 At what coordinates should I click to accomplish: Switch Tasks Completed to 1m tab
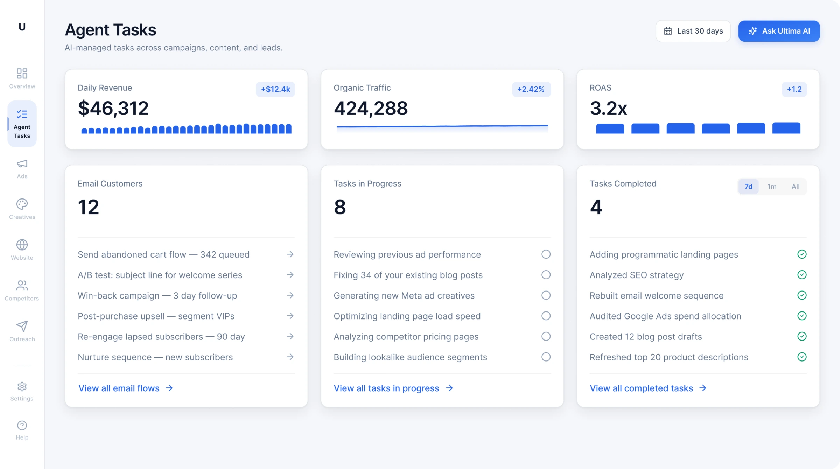tap(772, 187)
